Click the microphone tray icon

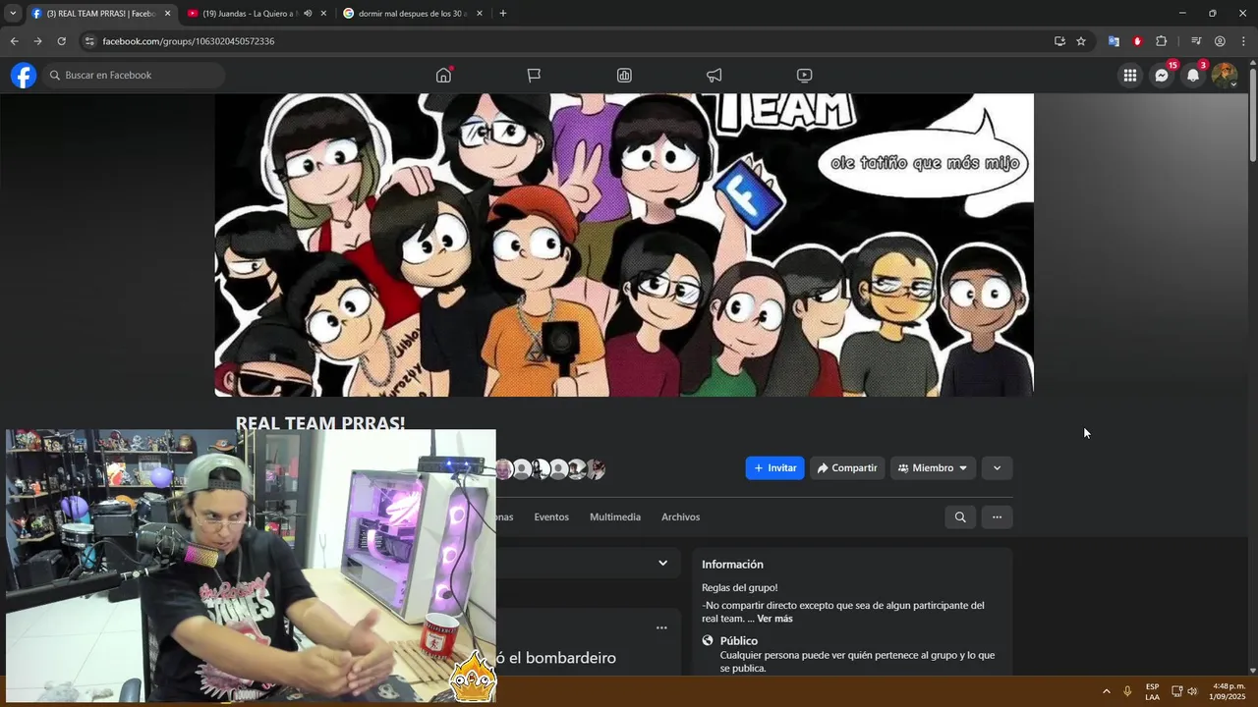tap(1127, 691)
